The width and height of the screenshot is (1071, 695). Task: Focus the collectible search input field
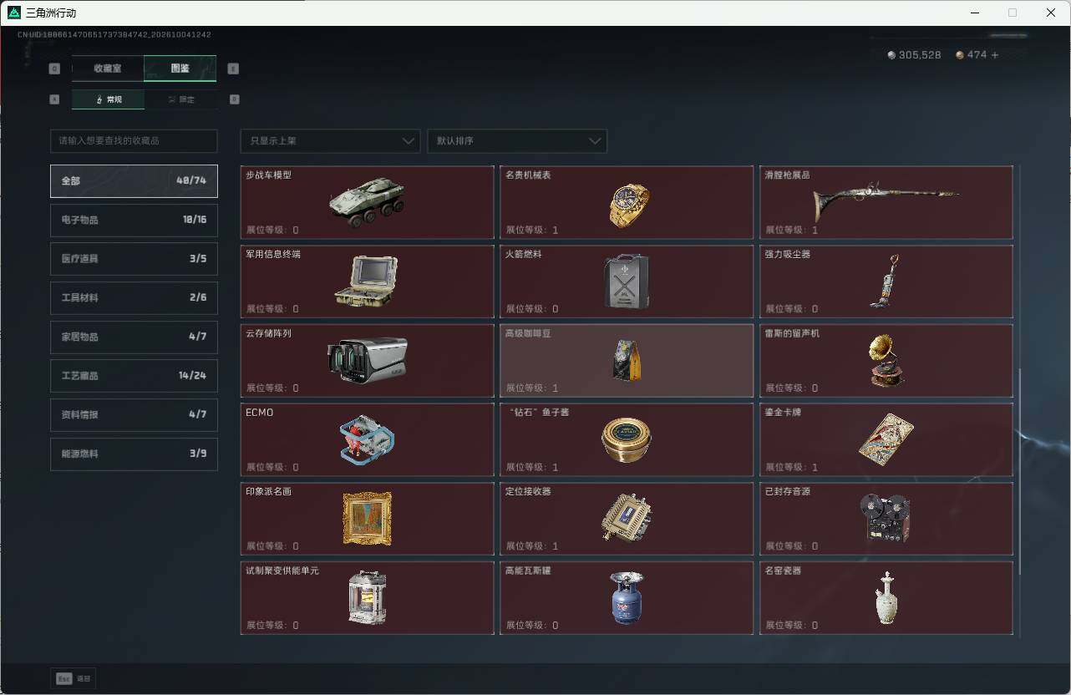pyautogui.click(x=134, y=140)
